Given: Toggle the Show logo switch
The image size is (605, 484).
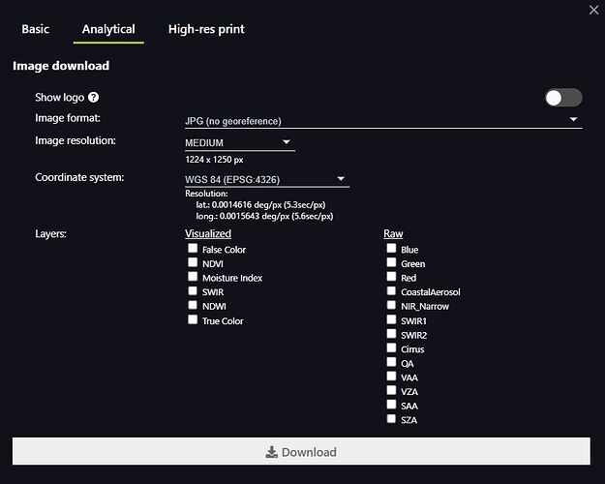Looking at the screenshot, I should (x=563, y=98).
